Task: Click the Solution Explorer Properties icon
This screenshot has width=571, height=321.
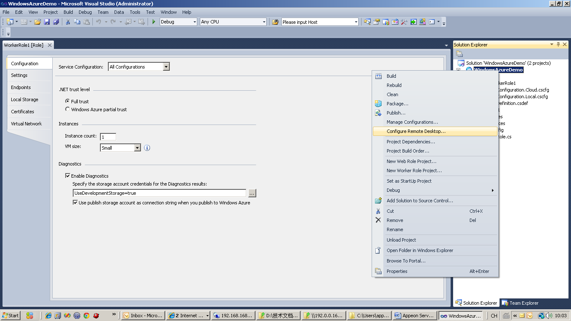Action: [459, 54]
